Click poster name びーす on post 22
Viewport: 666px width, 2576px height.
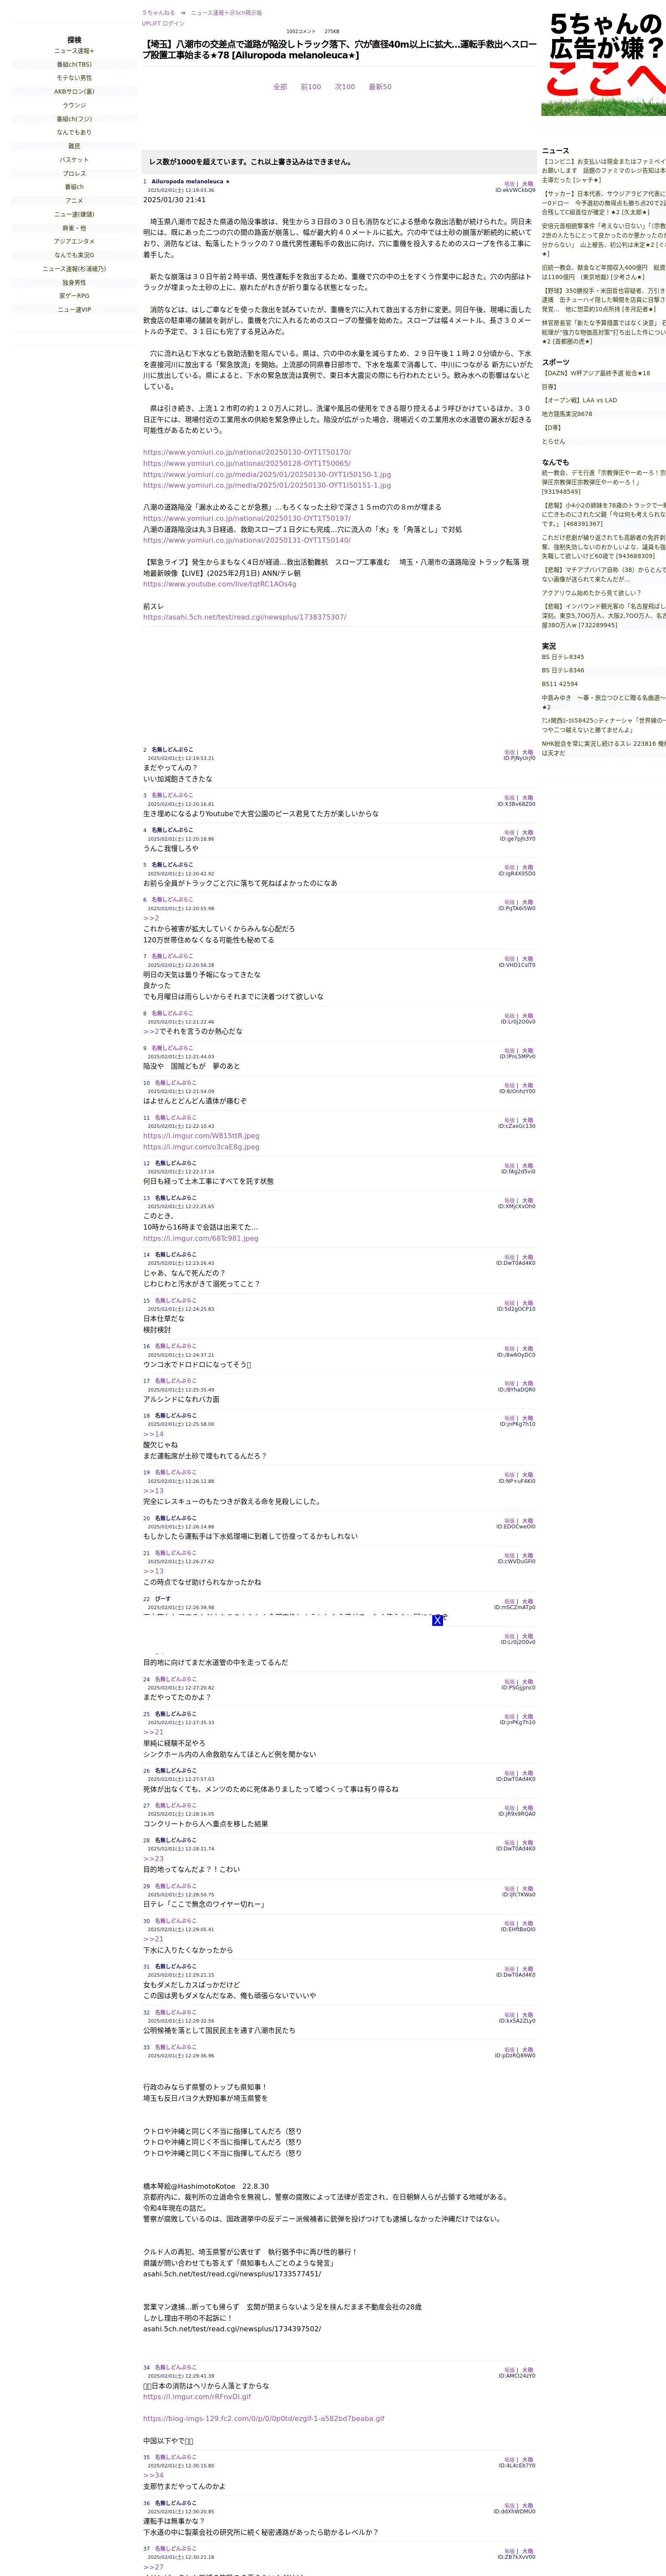[162, 1599]
